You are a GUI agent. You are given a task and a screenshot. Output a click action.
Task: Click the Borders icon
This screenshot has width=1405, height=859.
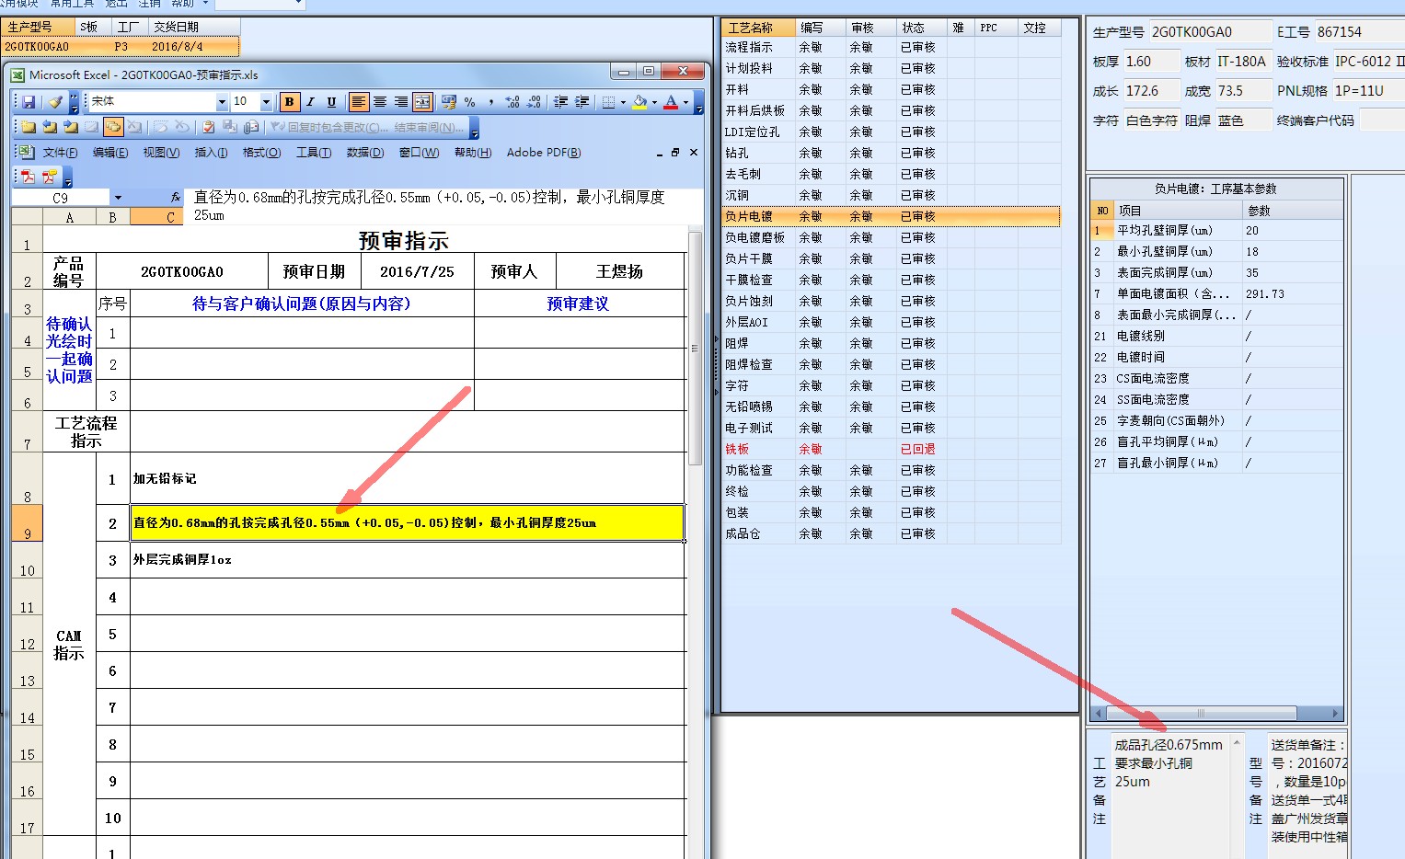[607, 102]
